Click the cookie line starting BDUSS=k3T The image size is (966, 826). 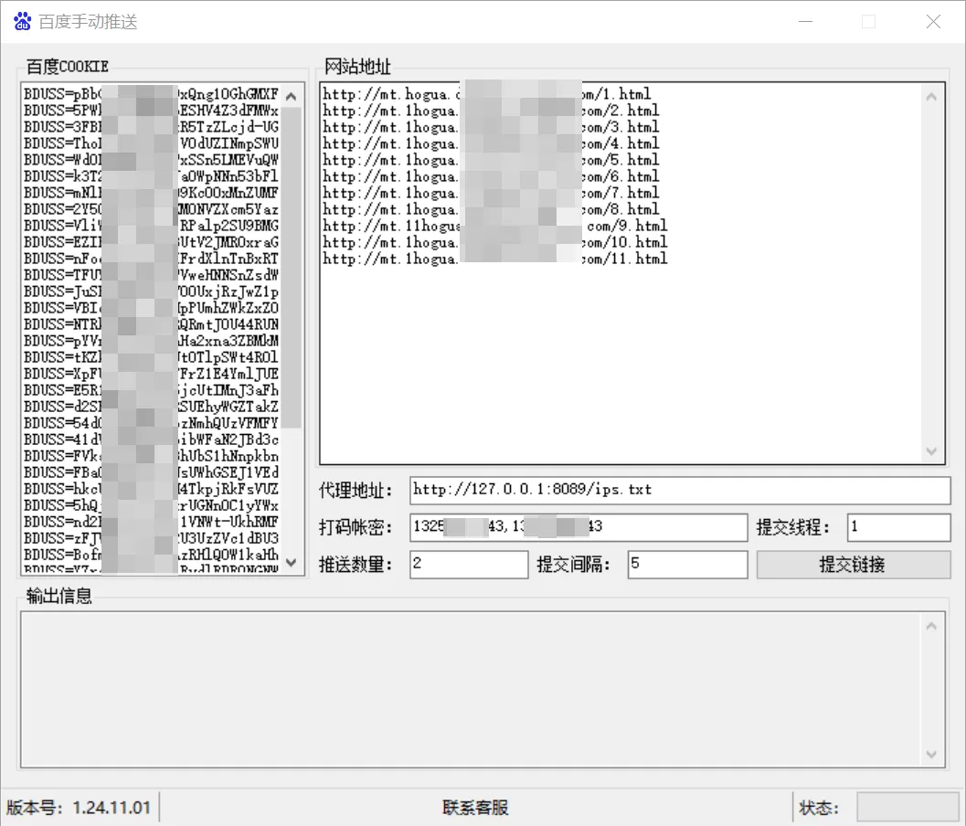[152, 176]
